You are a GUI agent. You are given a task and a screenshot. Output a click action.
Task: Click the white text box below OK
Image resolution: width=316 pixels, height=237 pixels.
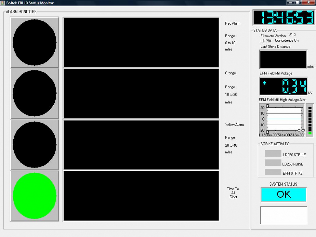[x=283, y=215]
